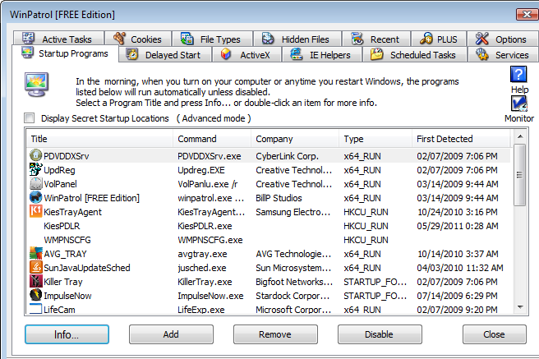The image size is (539, 359).
Task: Click the Killer Tray program icon
Action: click(36, 281)
